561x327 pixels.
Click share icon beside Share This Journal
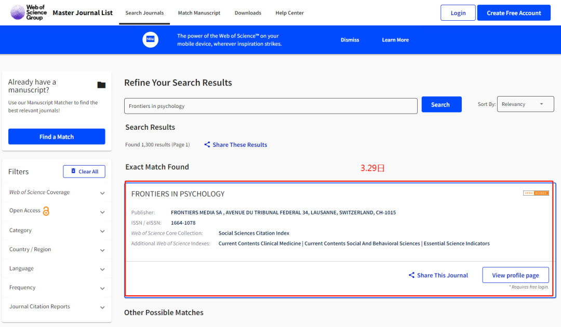411,276
